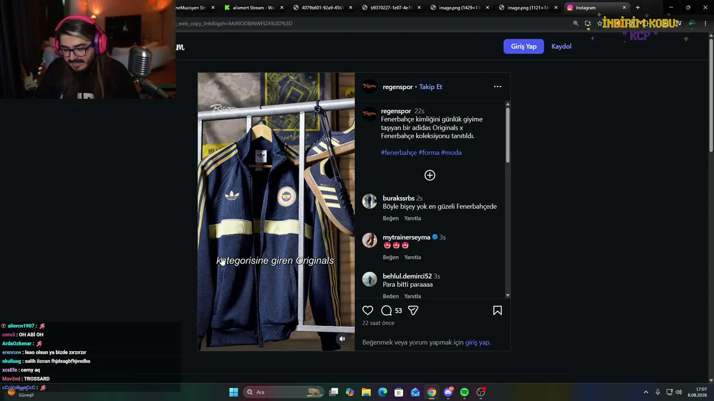Close the Instagram tab
Viewport: 714px width, 401px height.
(624, 8)
